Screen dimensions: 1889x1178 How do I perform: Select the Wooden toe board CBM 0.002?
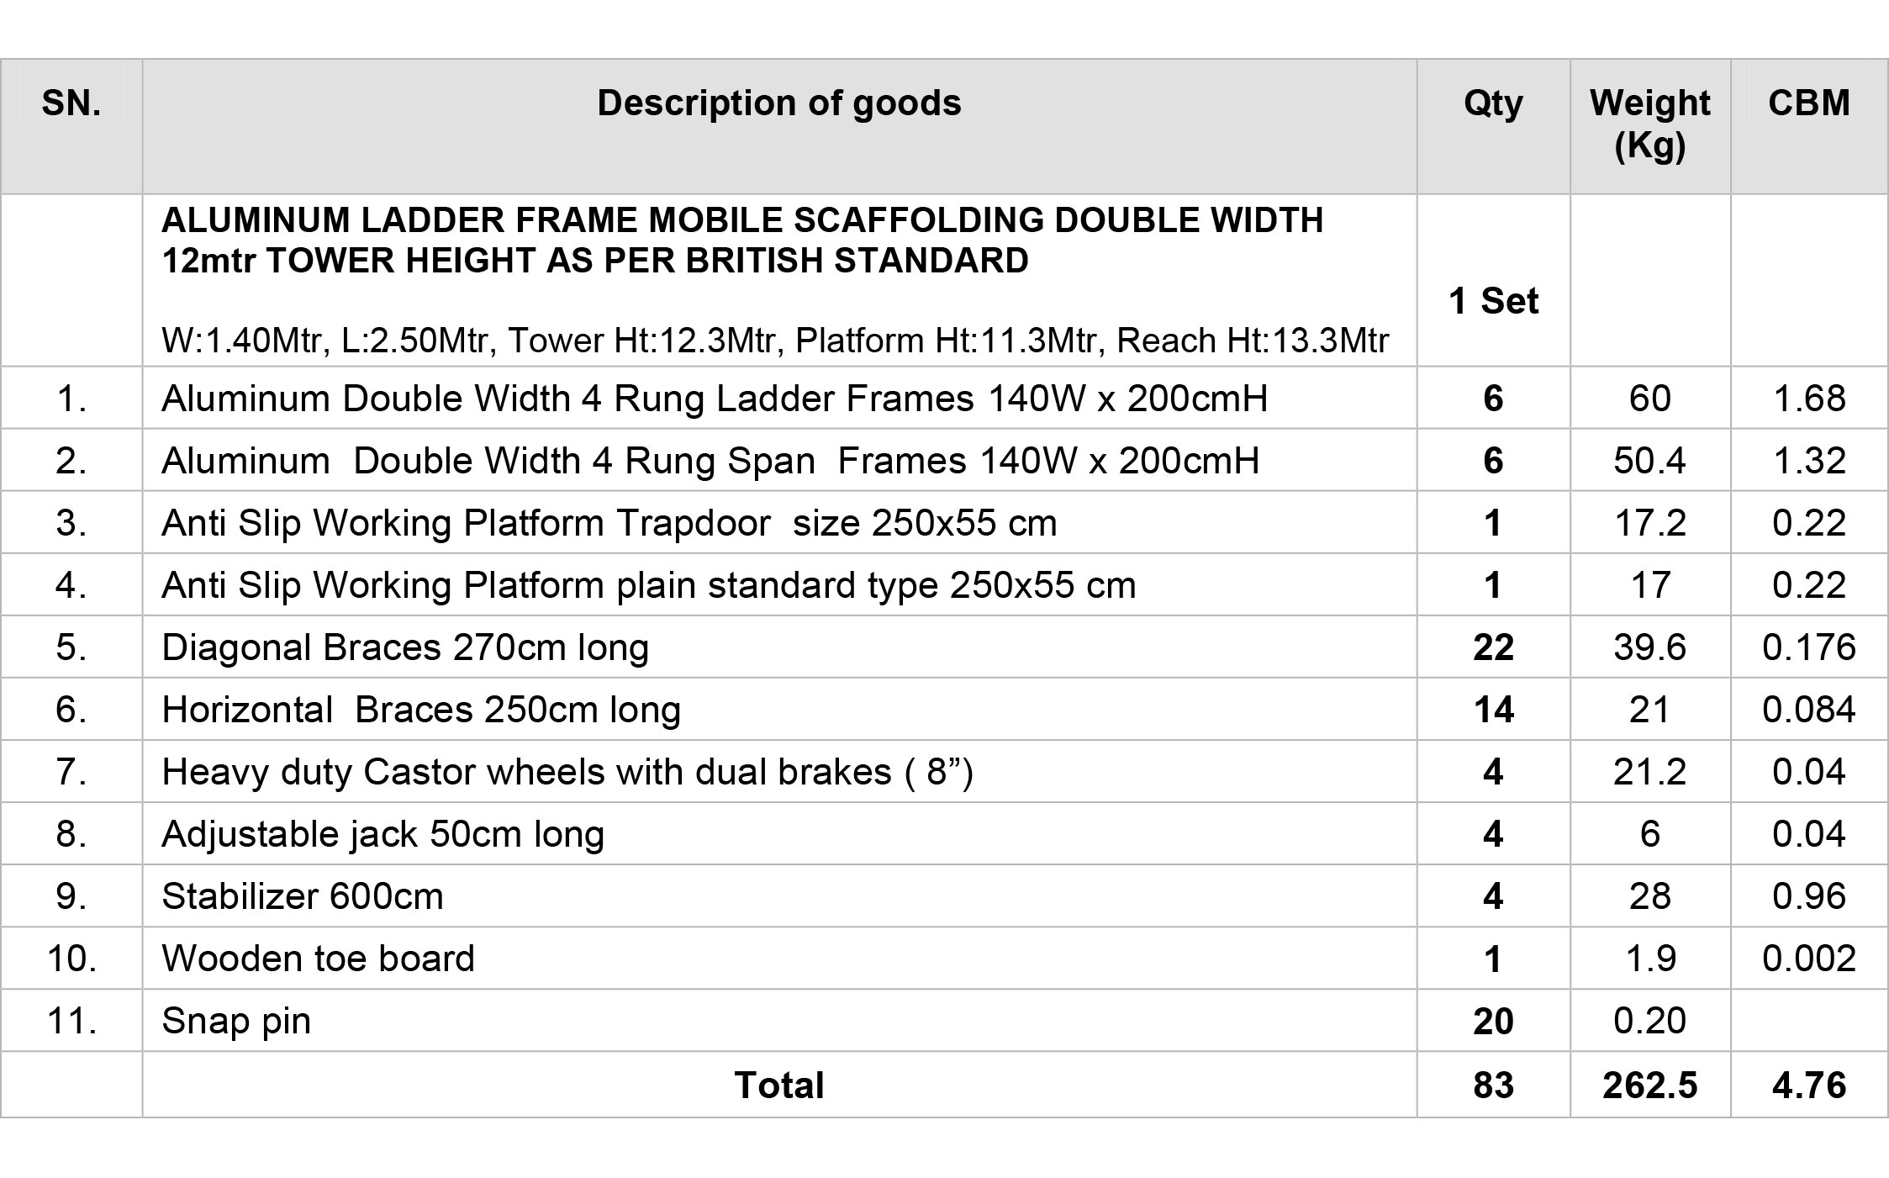point(1809,959)
